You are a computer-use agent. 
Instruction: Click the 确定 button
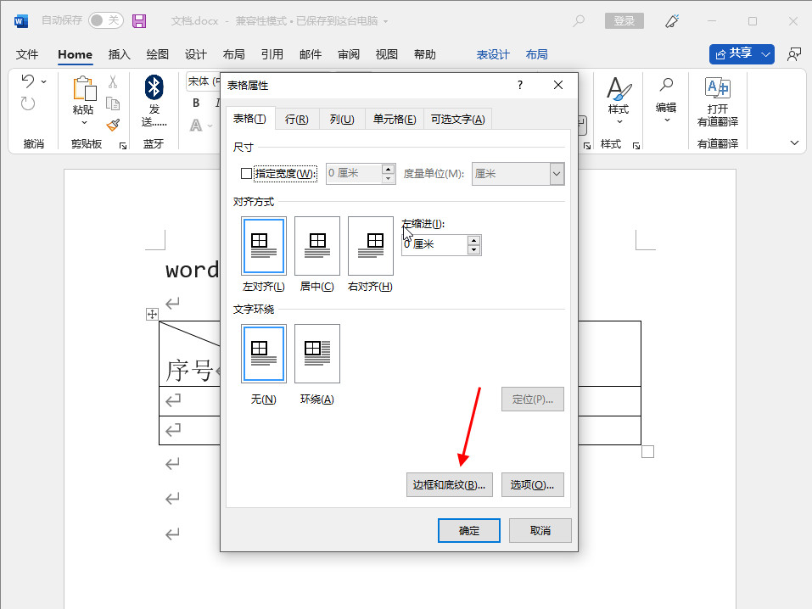click(469, 531)
